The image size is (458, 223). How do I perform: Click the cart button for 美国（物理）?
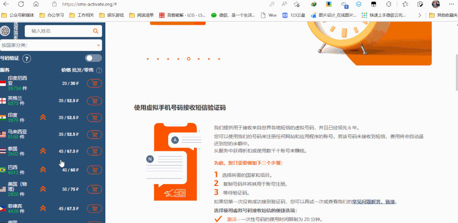[x=94, y=189]
